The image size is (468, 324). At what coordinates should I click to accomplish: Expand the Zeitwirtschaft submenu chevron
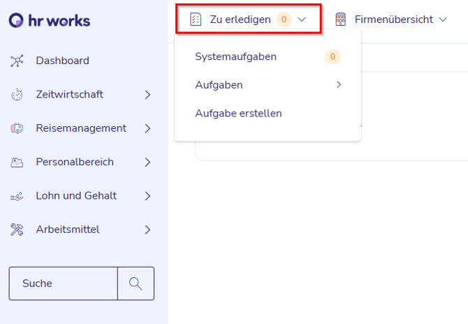click(147, 95)
